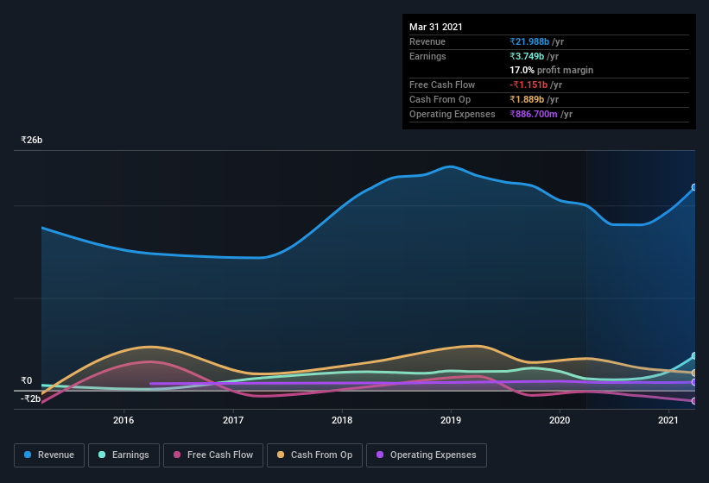Screen dimensions: 709x483
Task: Click the teal Earnings endpoint marker
Action: 694,356
